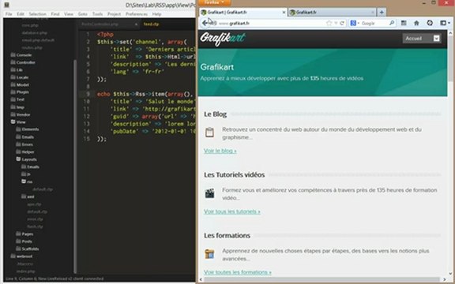Screen dimensions: 455x284
Task: Expand the Scaffolds folder
Action: pos(28,248)
